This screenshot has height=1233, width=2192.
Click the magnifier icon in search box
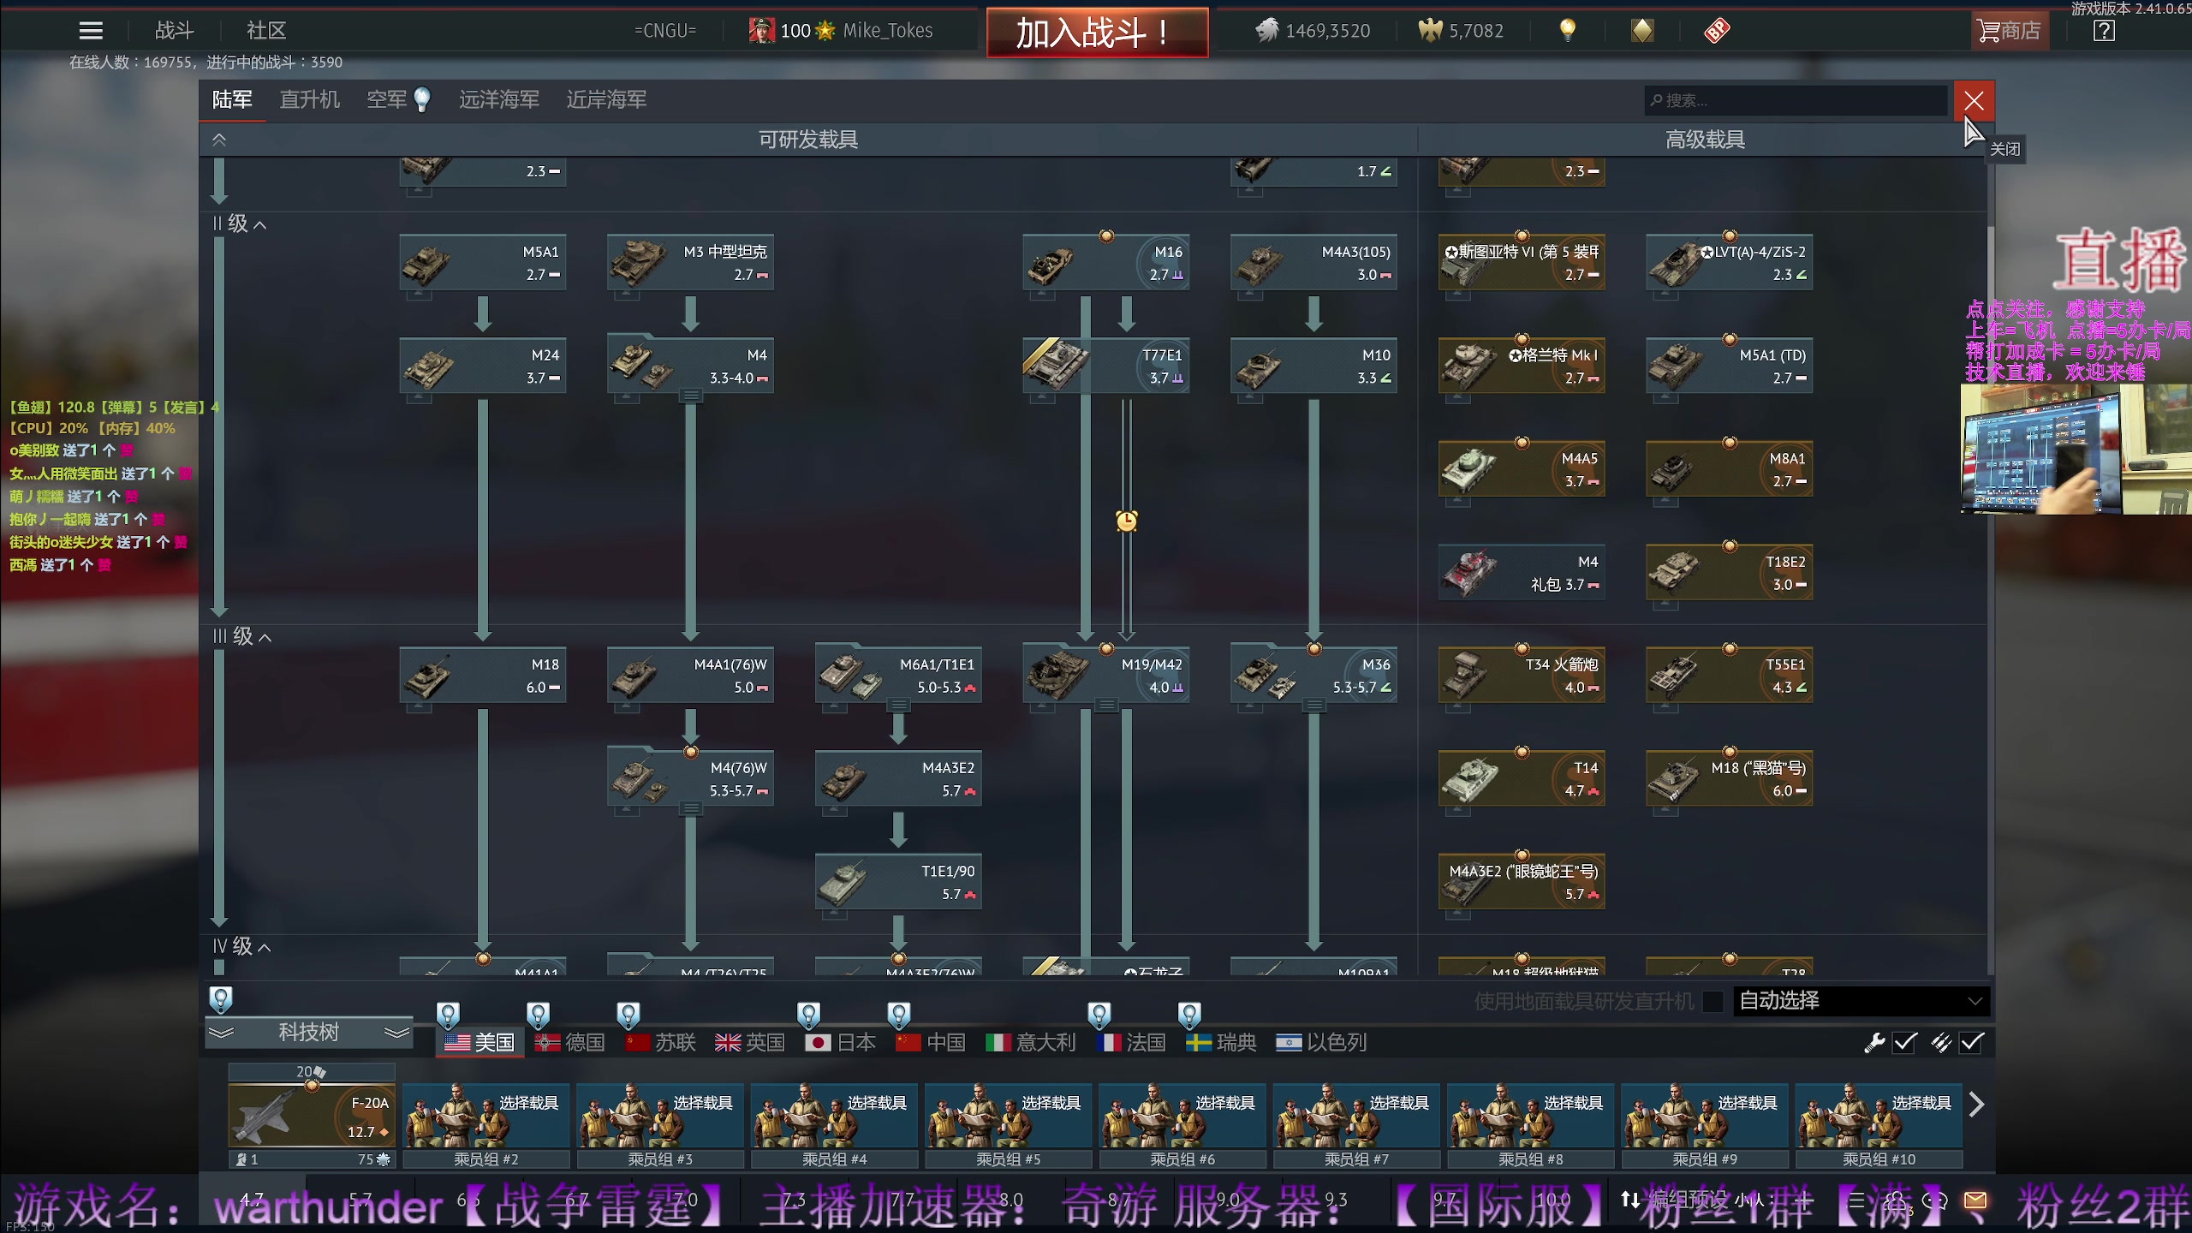click(1657, 100)
